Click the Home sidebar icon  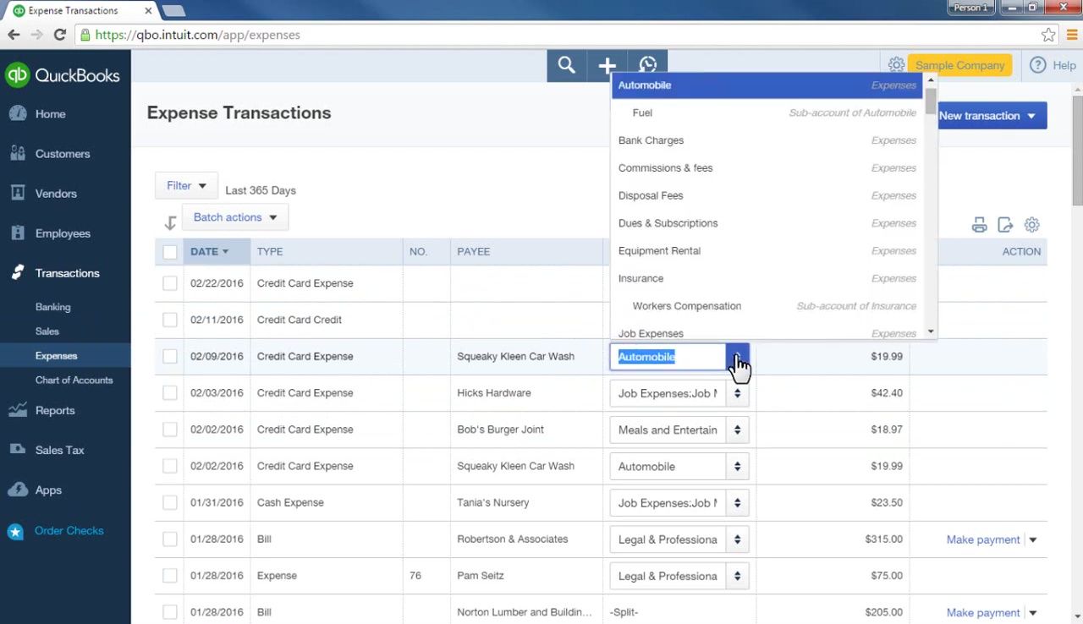(x=17, y=114)
